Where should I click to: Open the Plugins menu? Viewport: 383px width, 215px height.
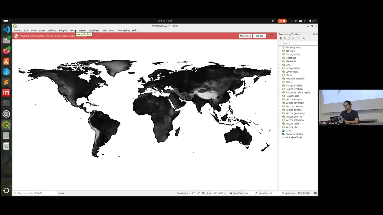pos(63,30)
